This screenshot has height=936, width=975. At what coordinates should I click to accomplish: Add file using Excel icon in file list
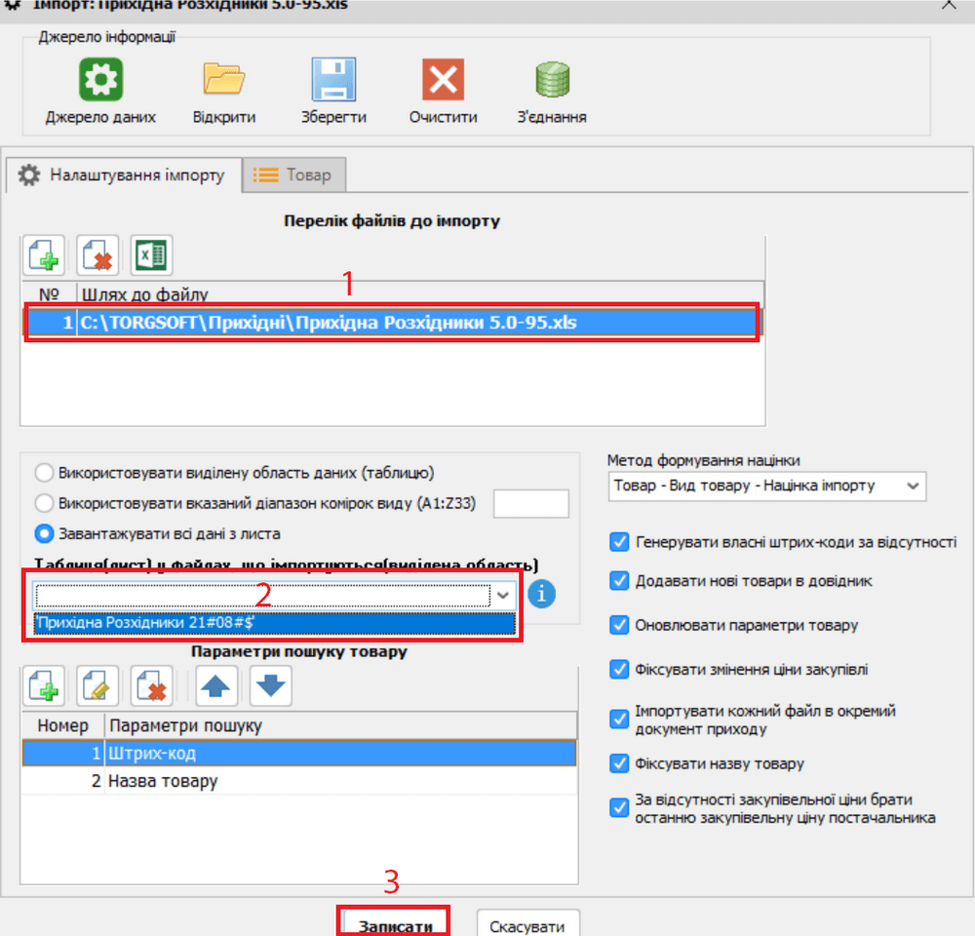(151, 256)
